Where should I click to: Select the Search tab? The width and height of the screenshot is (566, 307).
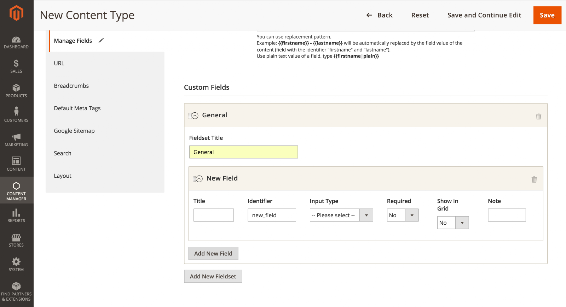tap(105, 153)
